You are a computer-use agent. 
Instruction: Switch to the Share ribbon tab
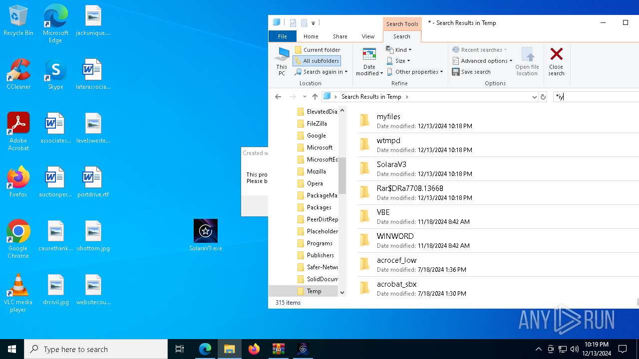[340, 36]
